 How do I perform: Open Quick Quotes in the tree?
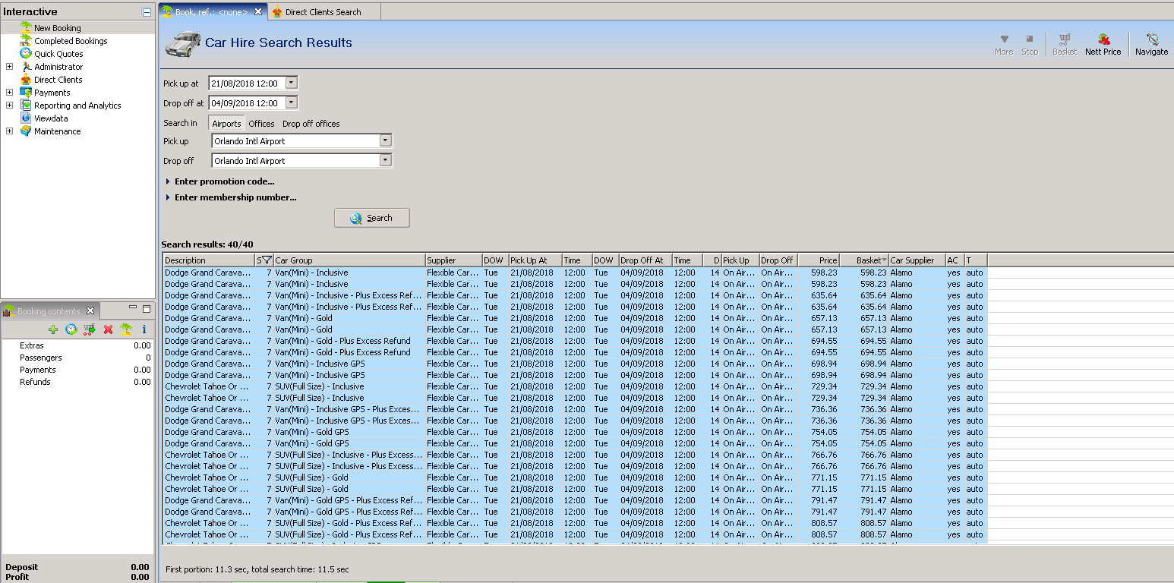click(58, 54)
